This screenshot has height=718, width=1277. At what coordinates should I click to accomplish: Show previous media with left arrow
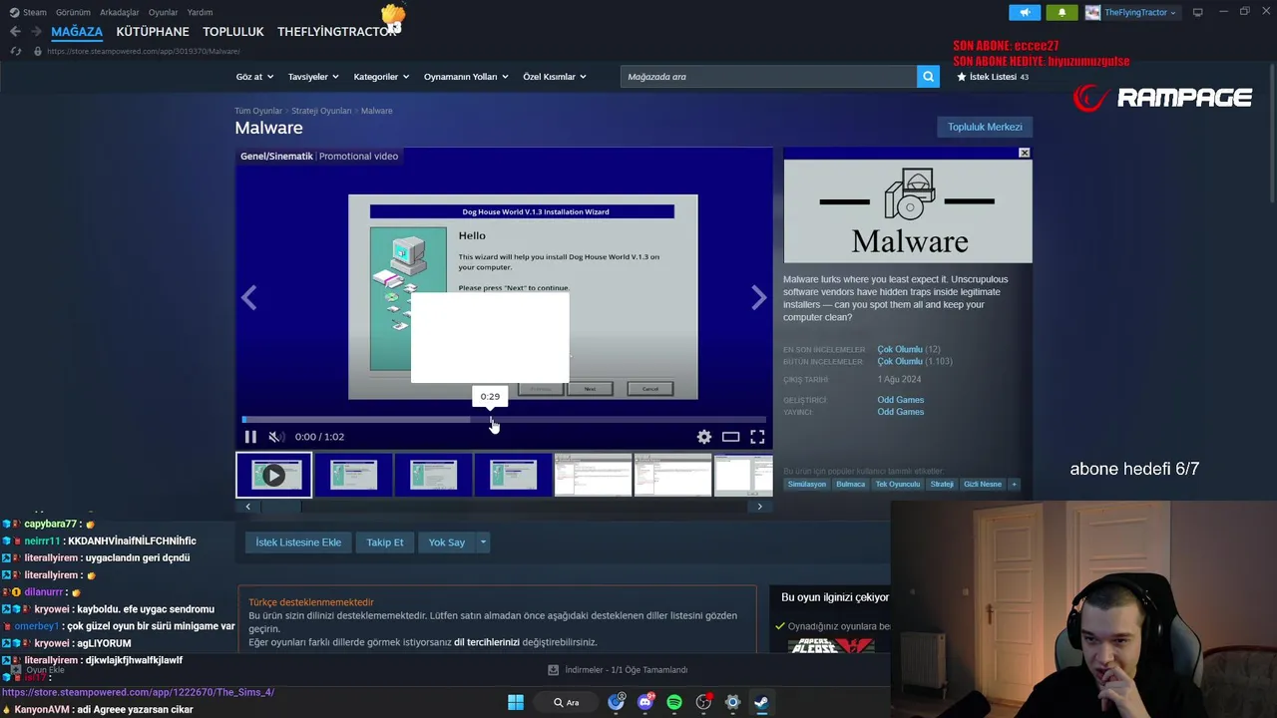tap(248, 297)
